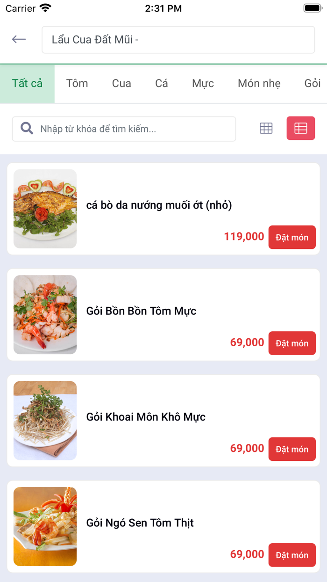This screenshot has width=327, height=582.
Task: Click the battery indicator
Action: (311, 7)
